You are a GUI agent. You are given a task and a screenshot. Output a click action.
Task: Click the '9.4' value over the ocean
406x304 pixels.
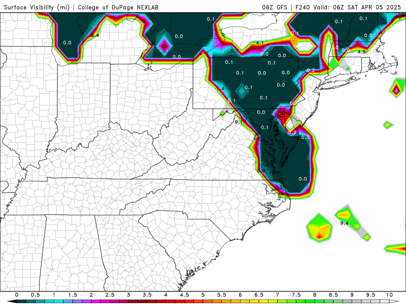coord(344,223)
